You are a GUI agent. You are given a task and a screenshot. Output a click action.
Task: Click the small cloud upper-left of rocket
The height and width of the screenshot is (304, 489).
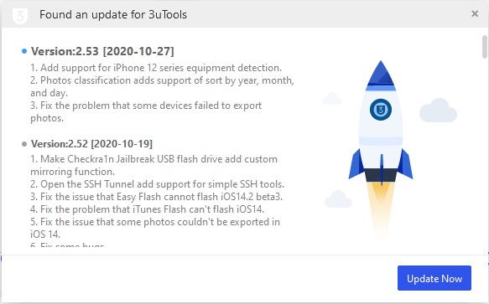[x=332, y=99]
